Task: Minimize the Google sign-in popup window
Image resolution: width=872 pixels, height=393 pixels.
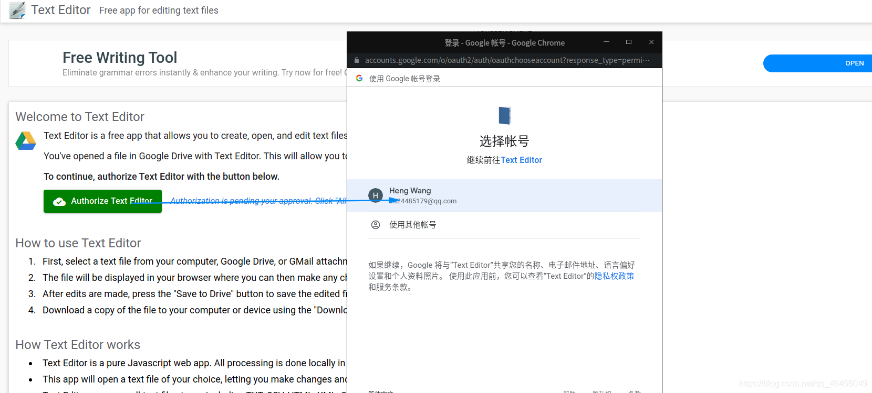Action: coord(606,42)
